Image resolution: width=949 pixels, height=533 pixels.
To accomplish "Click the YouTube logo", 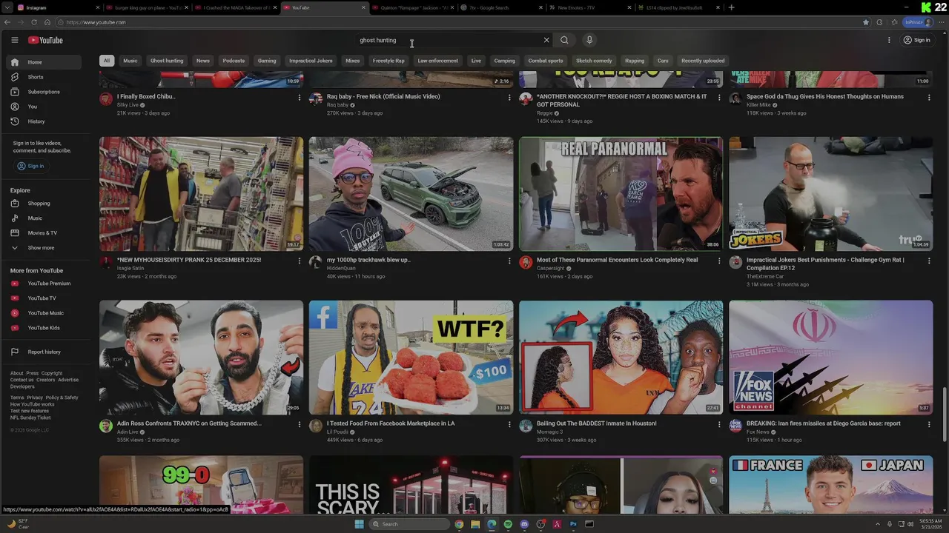I will [45, 40].
